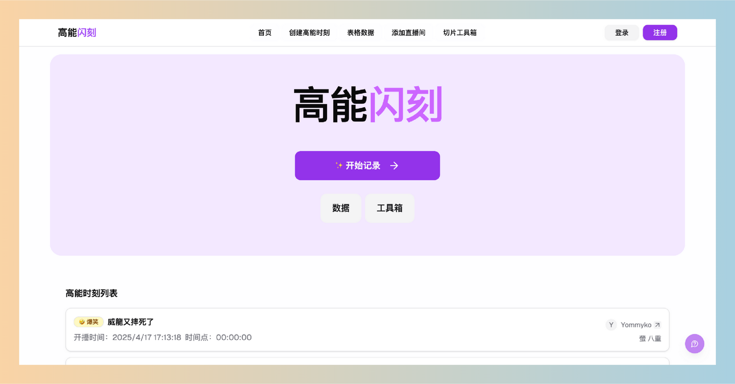Click the sparkle icon inside 开始记录 button
The height and width of the screenshot is (384, 735).
coord(338,165)
